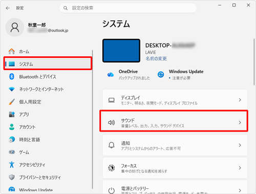Open ネットワークとインターネット settings
Image resolution: width=256 pixels, height=194 pixels.
[48, 89]
